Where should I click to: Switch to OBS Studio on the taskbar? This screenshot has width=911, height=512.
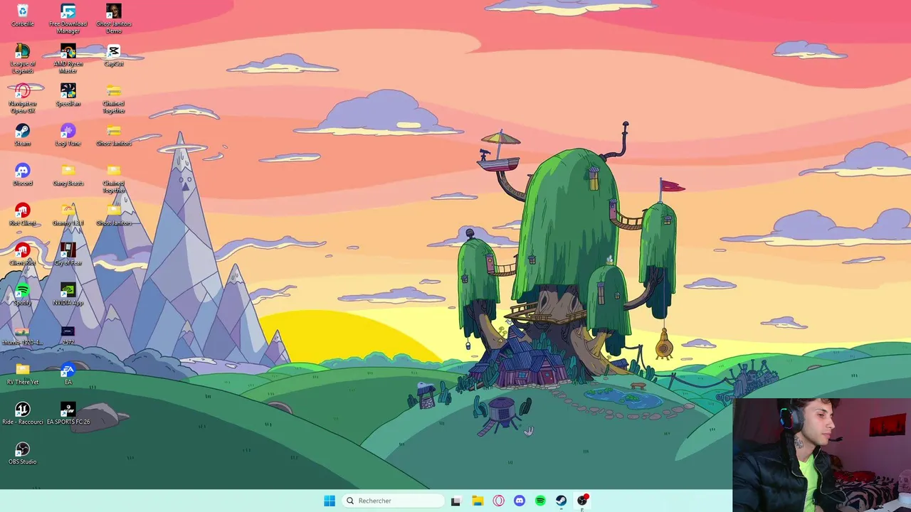coord(582,501)
